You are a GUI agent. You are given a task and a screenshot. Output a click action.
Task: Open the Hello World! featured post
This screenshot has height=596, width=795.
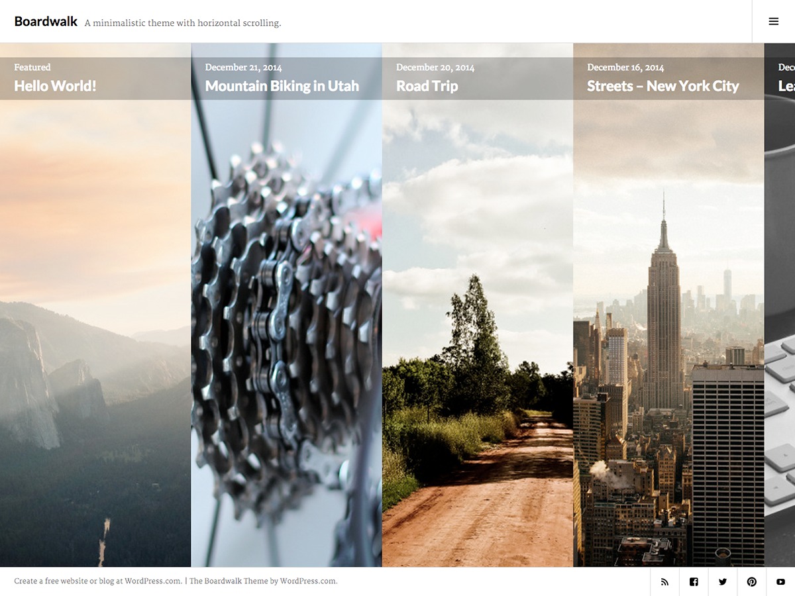(x=54, y=85)
